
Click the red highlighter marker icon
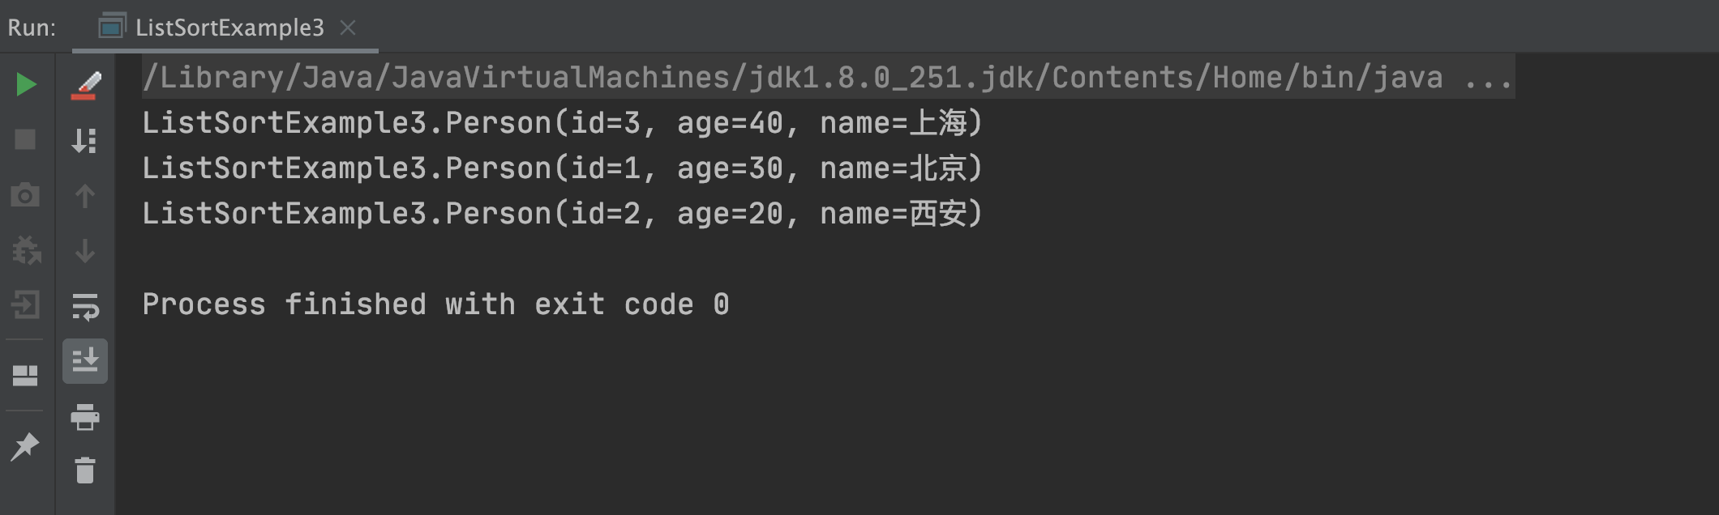click(85, 86)
